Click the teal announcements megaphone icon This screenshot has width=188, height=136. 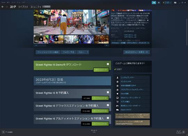pyautogui.click(x=154, y=2)
